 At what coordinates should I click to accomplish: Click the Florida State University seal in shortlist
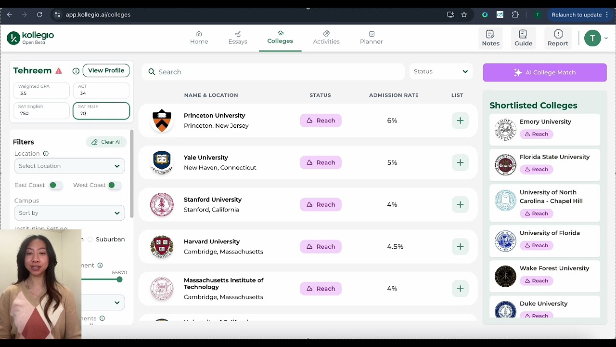pyautogui.click(x=505, y=165)
